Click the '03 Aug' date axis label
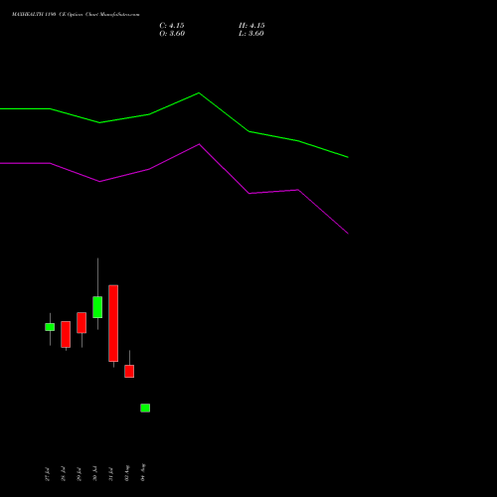This screenshot has height=497, width=497. [126, 473]
